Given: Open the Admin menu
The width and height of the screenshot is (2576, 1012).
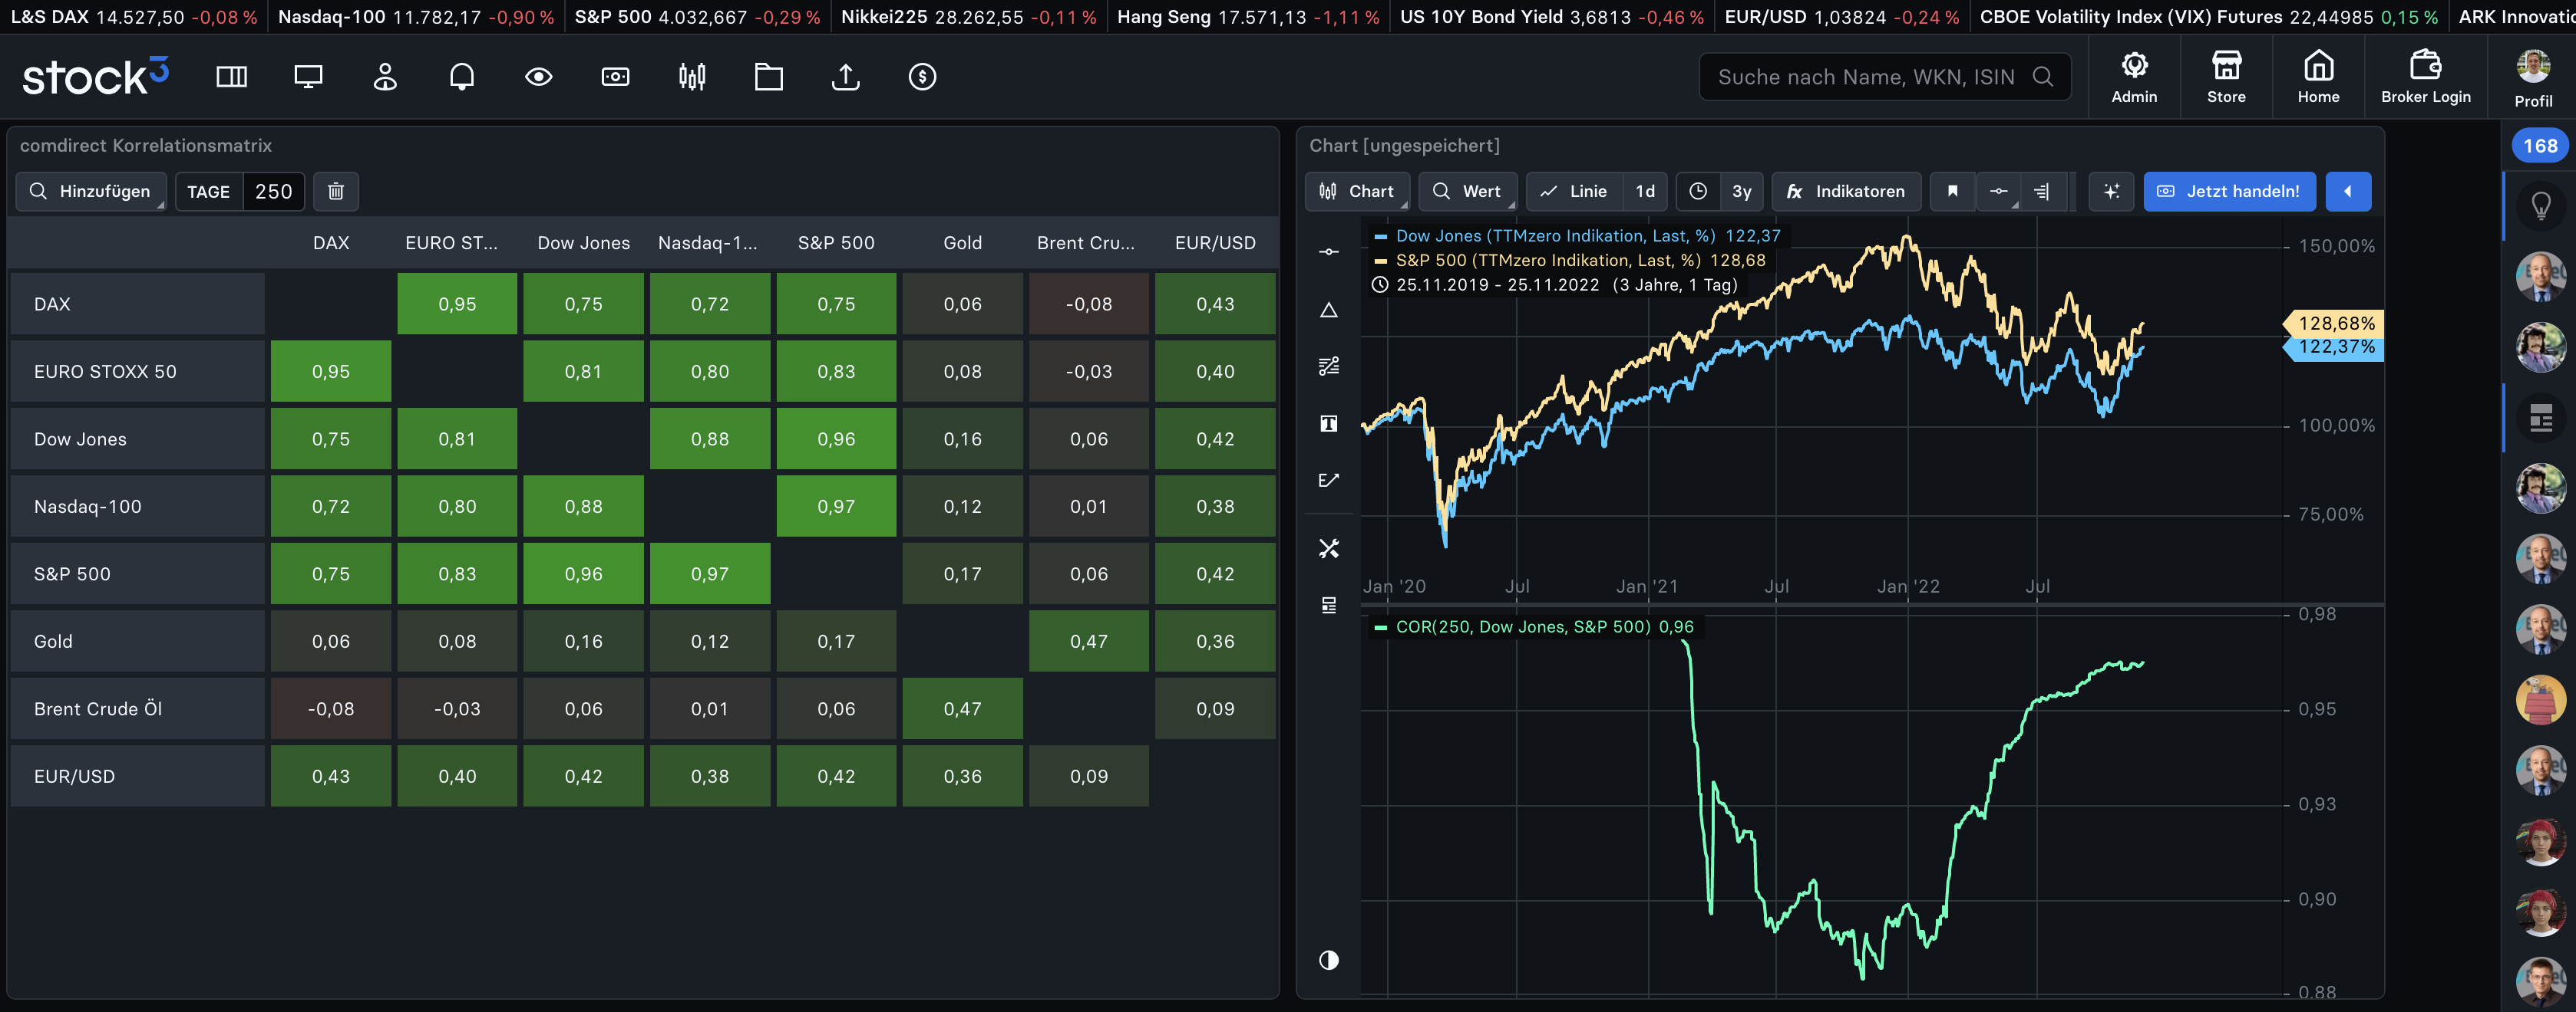Looking at the screenshot, I should pyautogui.click(x=2134, y=78).
